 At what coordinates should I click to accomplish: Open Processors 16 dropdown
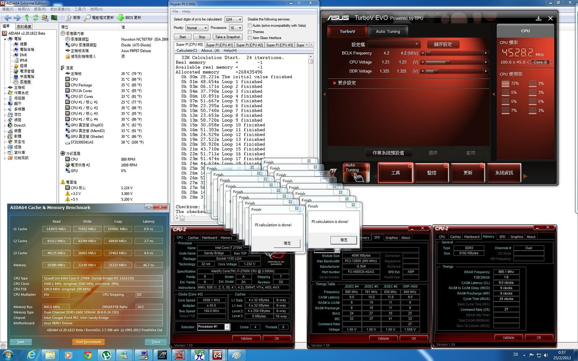pos(235,28)
